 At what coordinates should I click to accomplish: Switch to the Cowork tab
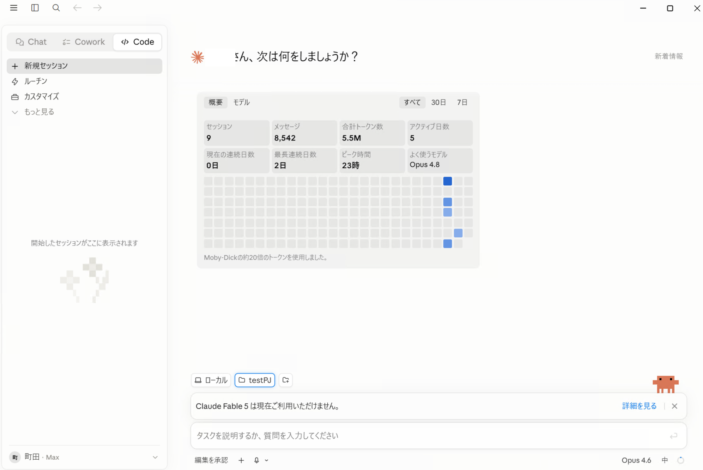coord(84,42)
